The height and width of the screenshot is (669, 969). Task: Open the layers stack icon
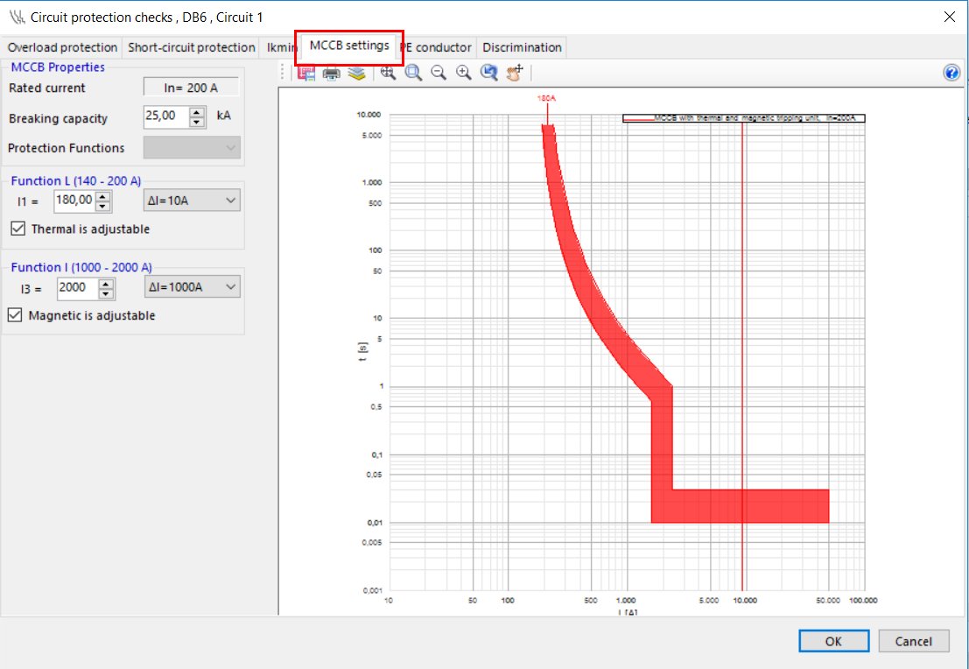(x=355, y=74)
